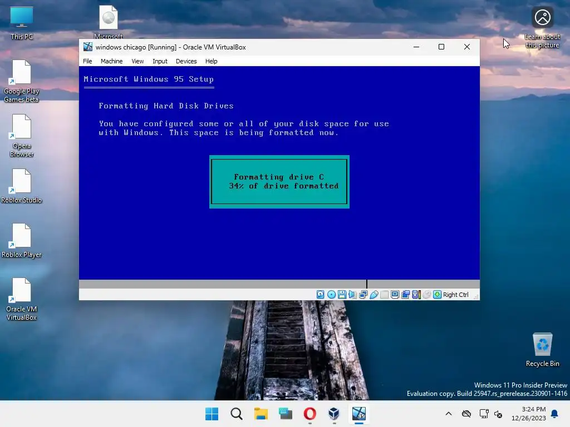Click the keyboard capture green arrow icon
Viewport: 570px width, 427px height.
[x=438, y=295]
